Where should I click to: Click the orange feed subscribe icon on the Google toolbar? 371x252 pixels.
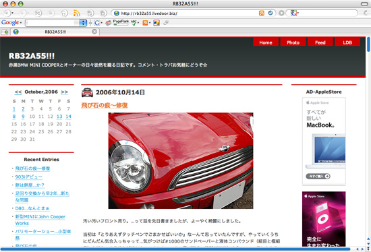click(x=145, y=23)
